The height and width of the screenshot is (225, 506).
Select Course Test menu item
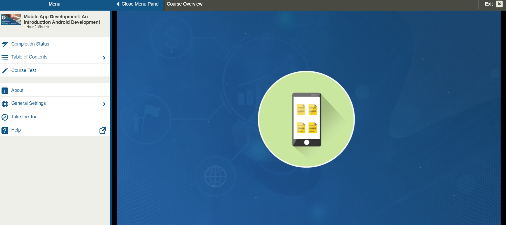coord(55,70)
